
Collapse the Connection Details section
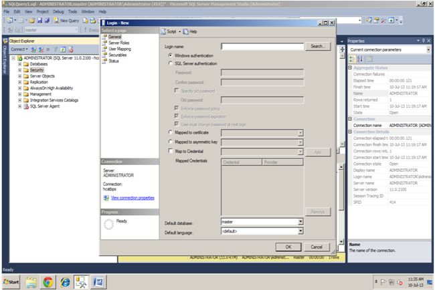[350, 132]
